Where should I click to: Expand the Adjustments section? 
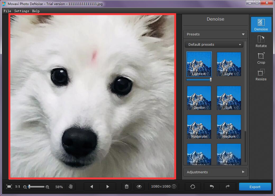click(215, 172)
